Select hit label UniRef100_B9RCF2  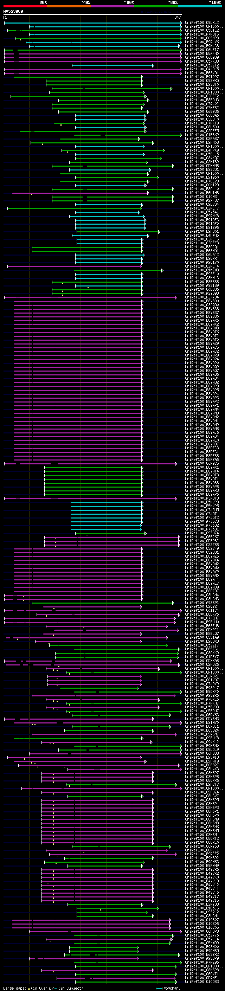(202, 854)
